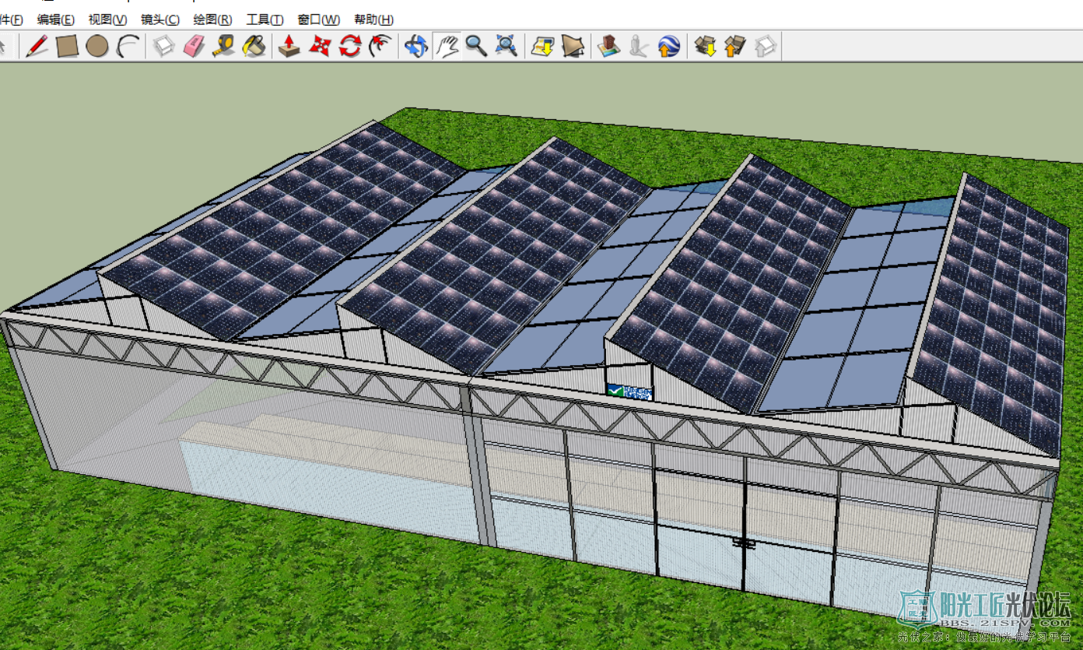Click the Zoom Extents icon
The image size is (1083, 650).
506,47
